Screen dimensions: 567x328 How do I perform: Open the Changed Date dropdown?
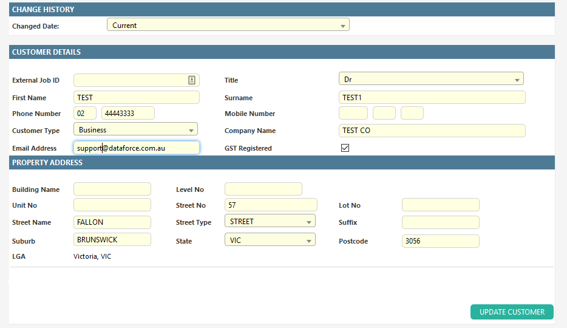click(228, 26)
